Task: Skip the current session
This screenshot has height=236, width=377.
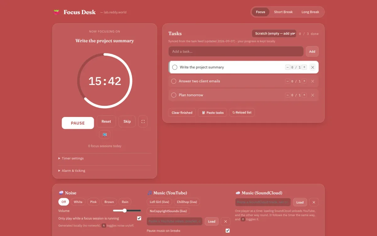Action: point(127,121)
